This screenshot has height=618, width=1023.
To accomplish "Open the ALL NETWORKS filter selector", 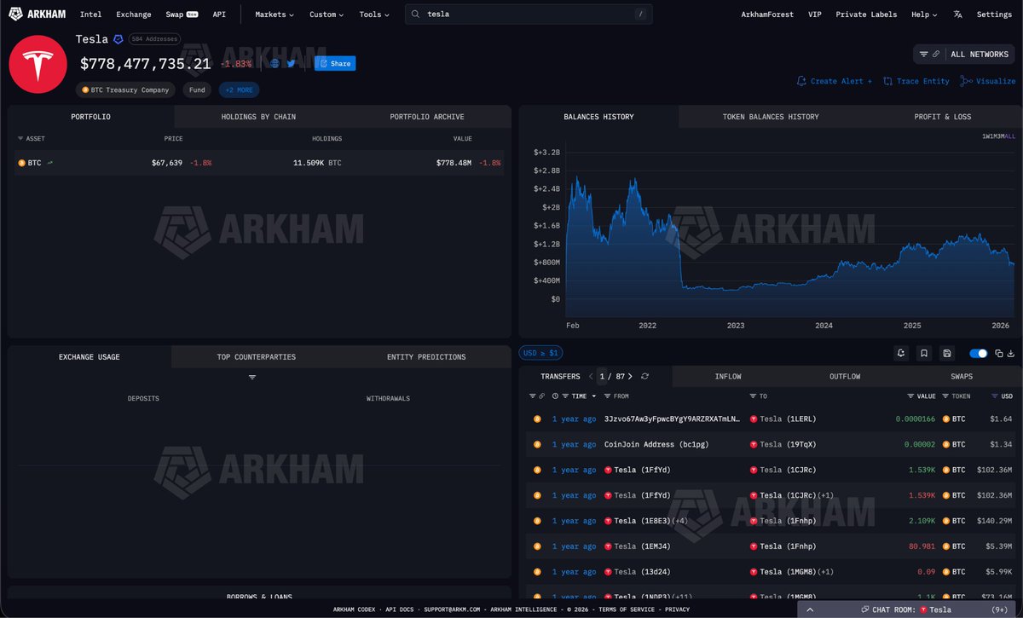I will (964, 54).
